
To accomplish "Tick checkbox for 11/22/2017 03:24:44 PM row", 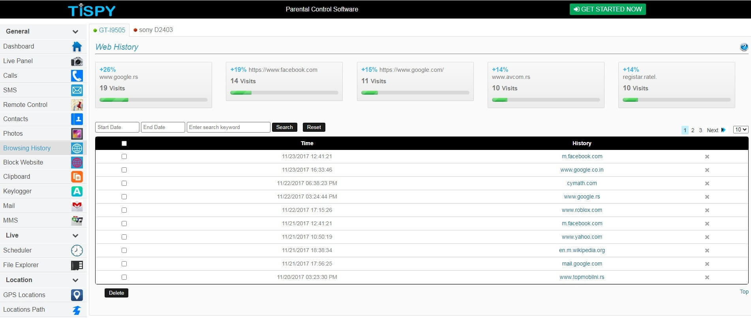I will point(124,197).
